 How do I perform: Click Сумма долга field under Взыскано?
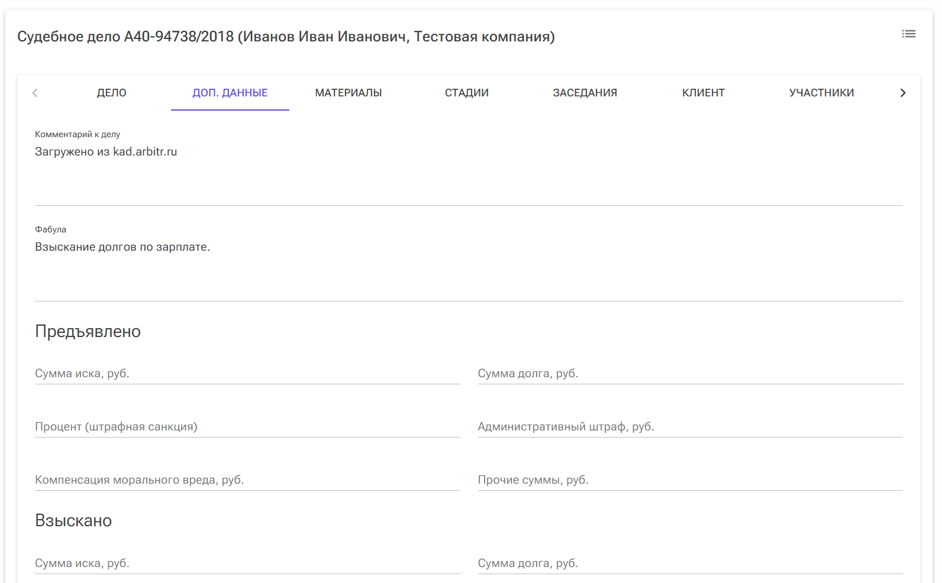coord(690,563)
